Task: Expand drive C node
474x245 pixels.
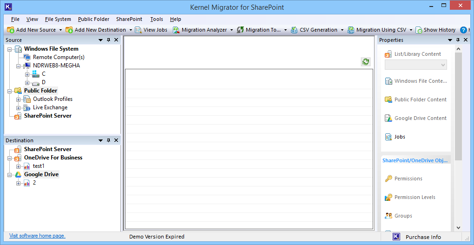Action: [27, 74]
